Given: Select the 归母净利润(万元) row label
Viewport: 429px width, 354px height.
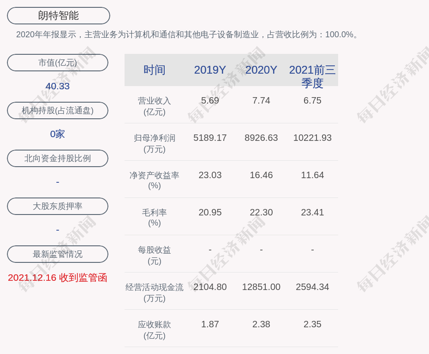Looking at the screenshot, I should coord(155,143).
